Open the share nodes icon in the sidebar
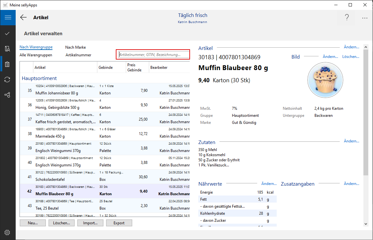Image resolution: width=373 pixels, height=240 pixels. click(x=8, y=95)
